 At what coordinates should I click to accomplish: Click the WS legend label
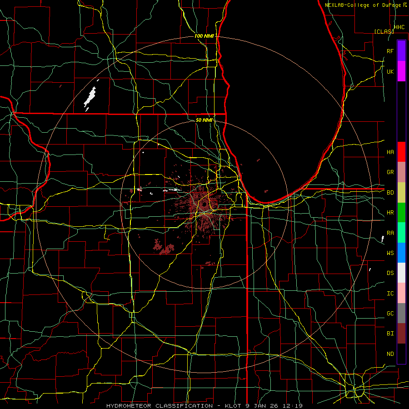click(390, 253)
